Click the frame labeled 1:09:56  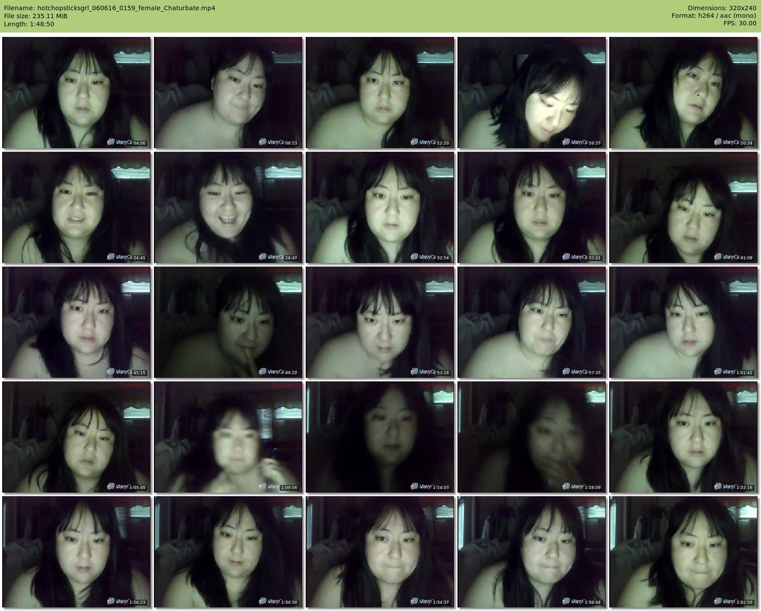[228, 437]
